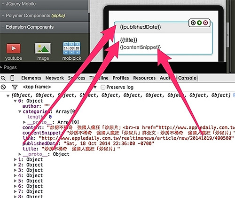
Task: Clear the console with the ban icon
Action: 3,87
